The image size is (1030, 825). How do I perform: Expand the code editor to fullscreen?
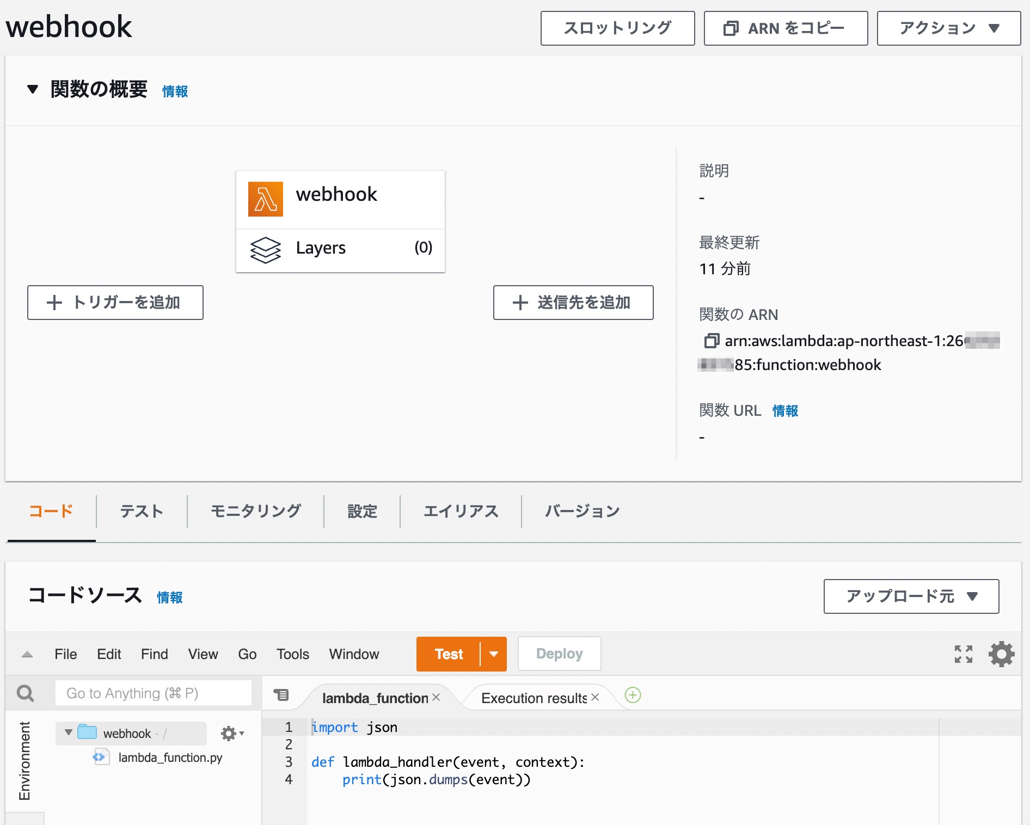964,654
